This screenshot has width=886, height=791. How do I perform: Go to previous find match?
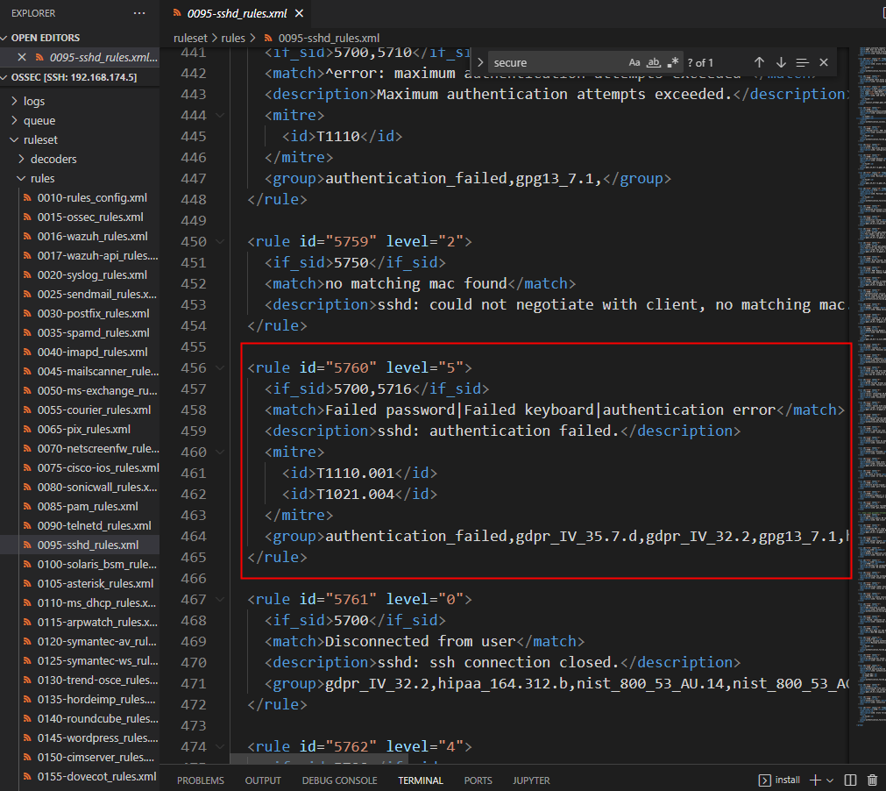[759, 62]
